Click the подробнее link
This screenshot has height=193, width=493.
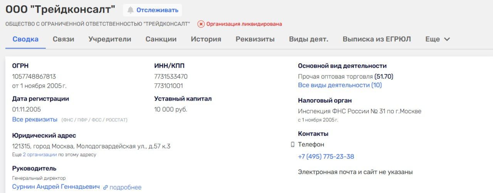pos(126,187)
